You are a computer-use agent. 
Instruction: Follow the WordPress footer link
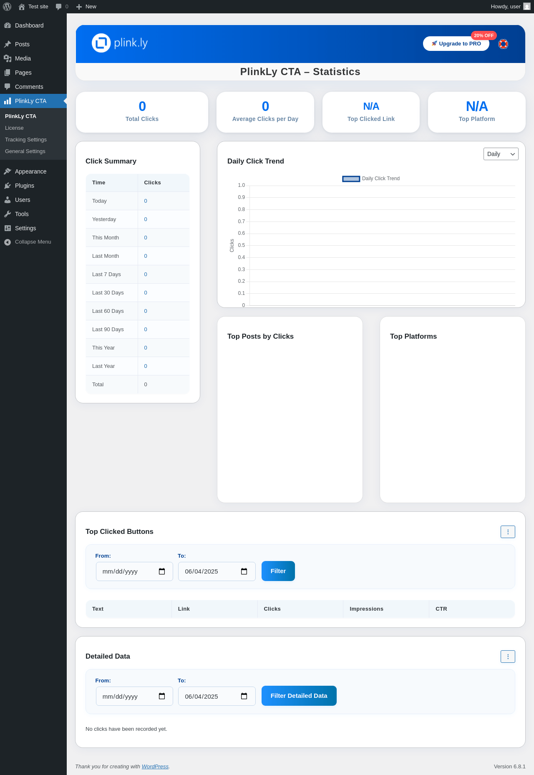(x=155, y=767)
